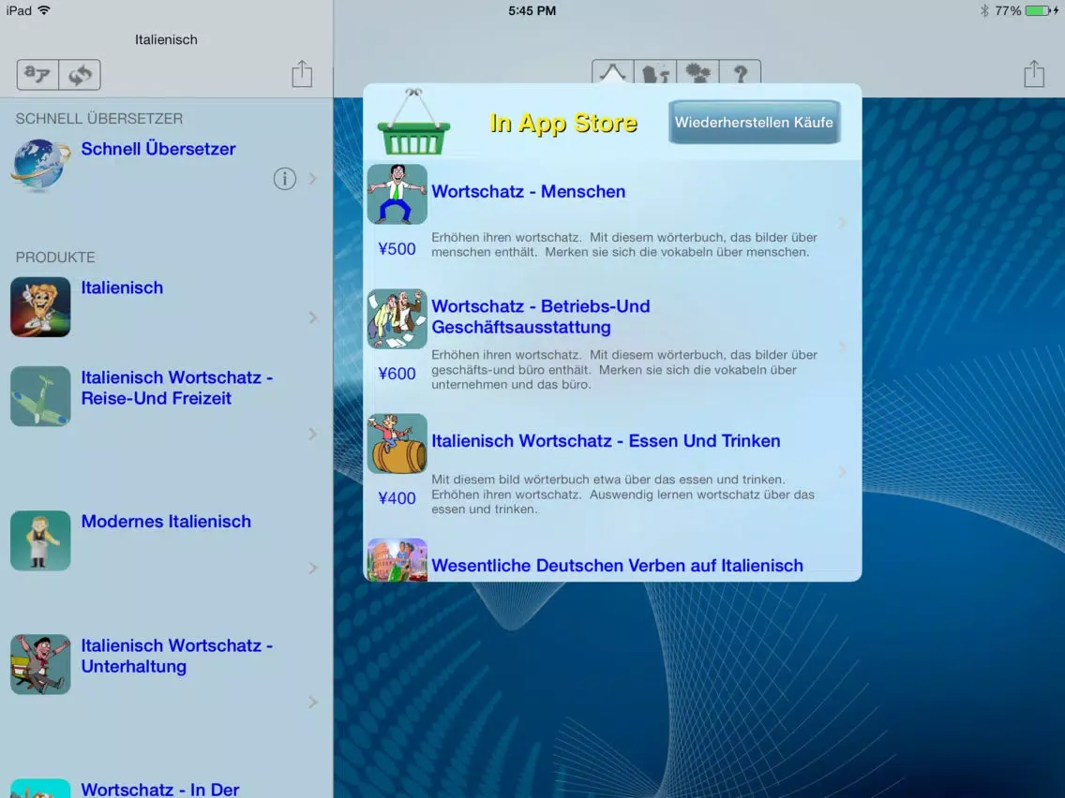
Task: Expand the Schnell Übersetzer row chevron
Action: pyautogui.click(x=312, y=179)
